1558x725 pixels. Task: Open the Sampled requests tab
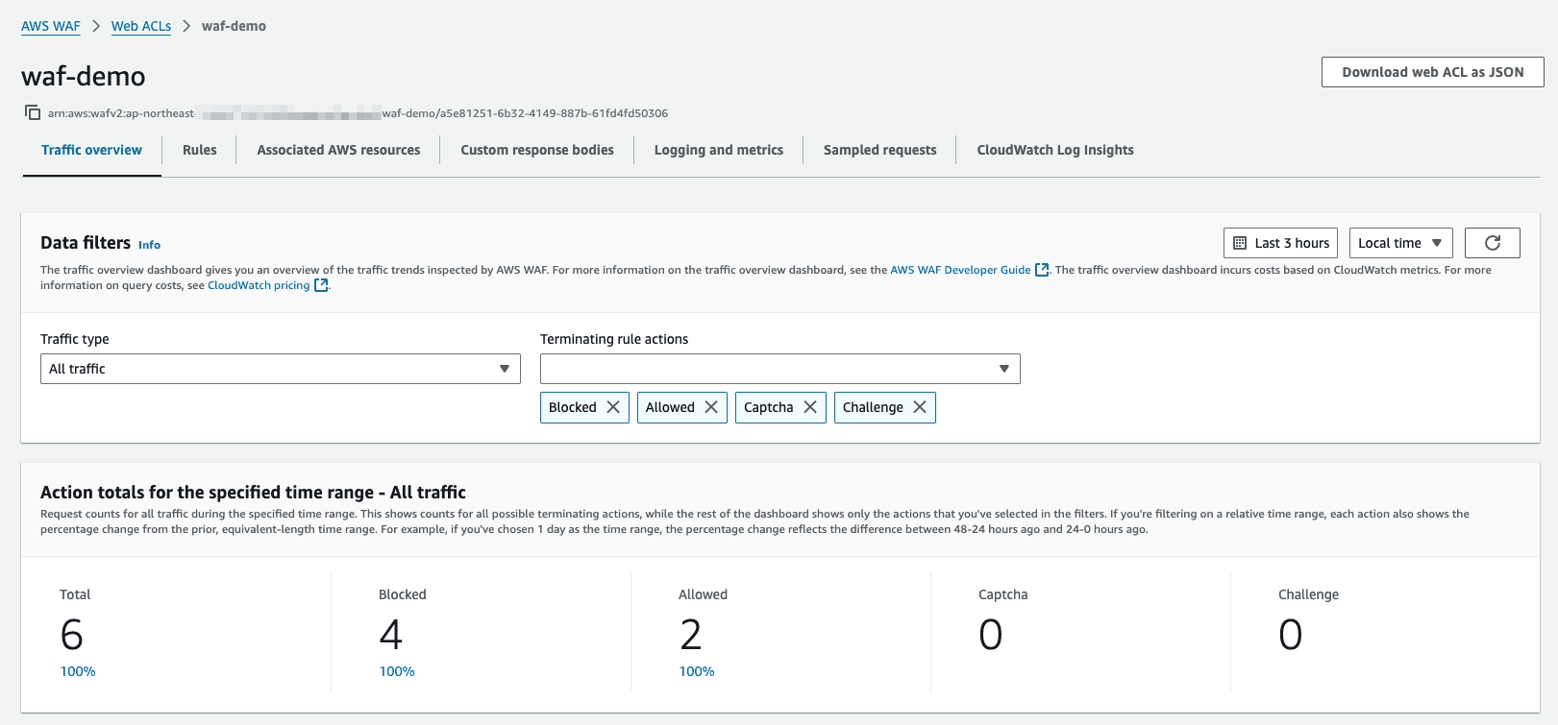tap(879, 150)
